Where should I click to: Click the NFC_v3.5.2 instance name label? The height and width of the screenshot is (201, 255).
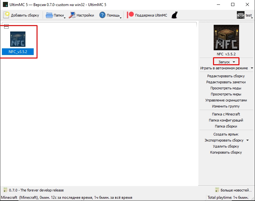[18, 52]
